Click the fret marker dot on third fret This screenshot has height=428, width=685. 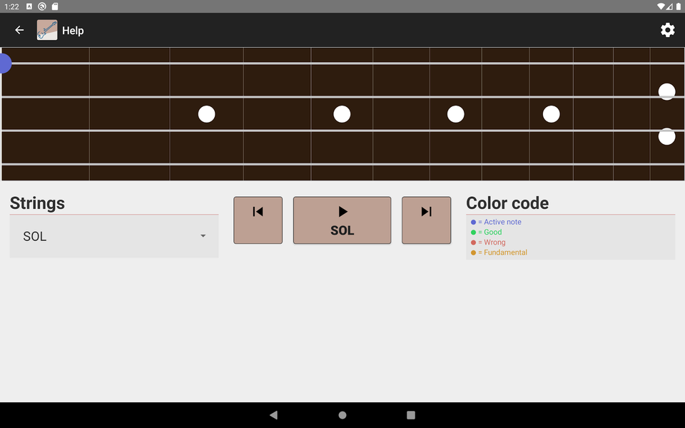pos(206,113)
